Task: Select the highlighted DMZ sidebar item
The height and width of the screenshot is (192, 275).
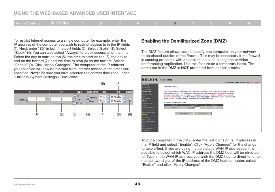Action: (143, 124)
